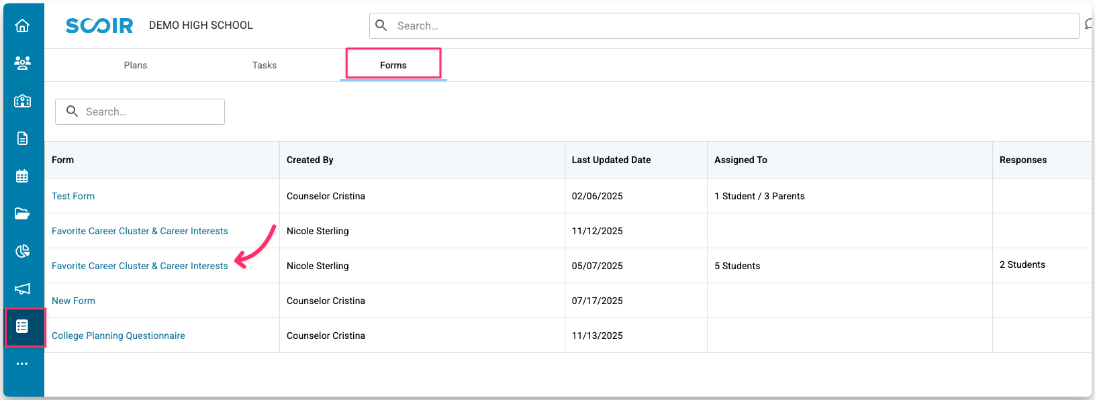Select the highlighted forms list sidebar icon
The height and width of the screenshot is (400, 1095).
(22, 326)
